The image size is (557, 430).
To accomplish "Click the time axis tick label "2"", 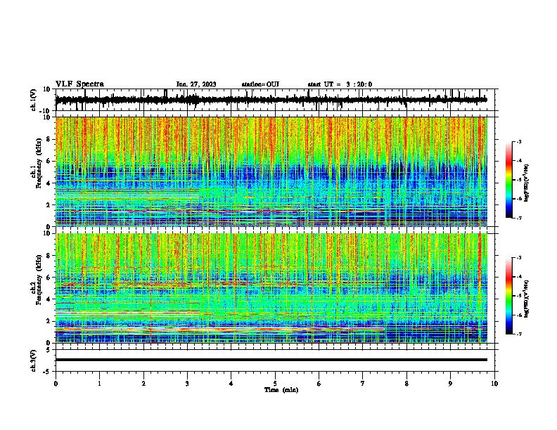I will (143, 384).
